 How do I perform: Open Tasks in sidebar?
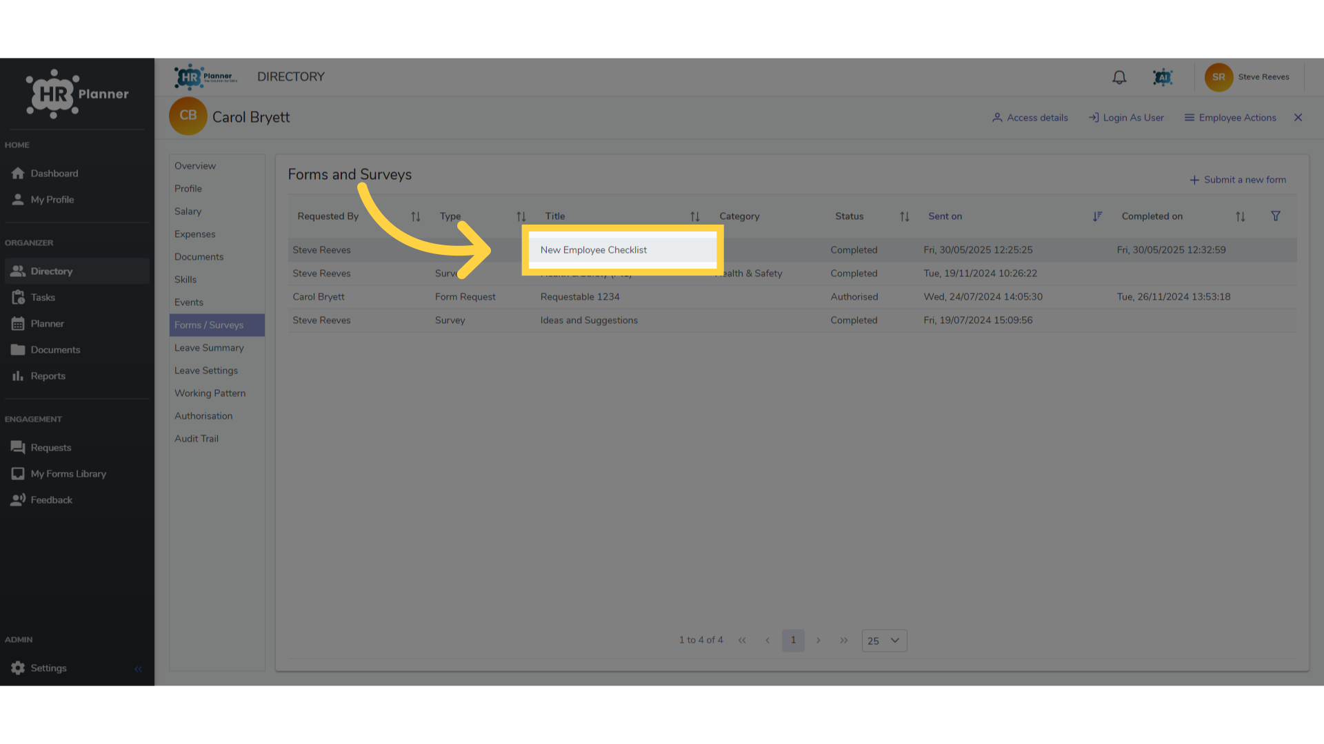(x=77, y=298)
